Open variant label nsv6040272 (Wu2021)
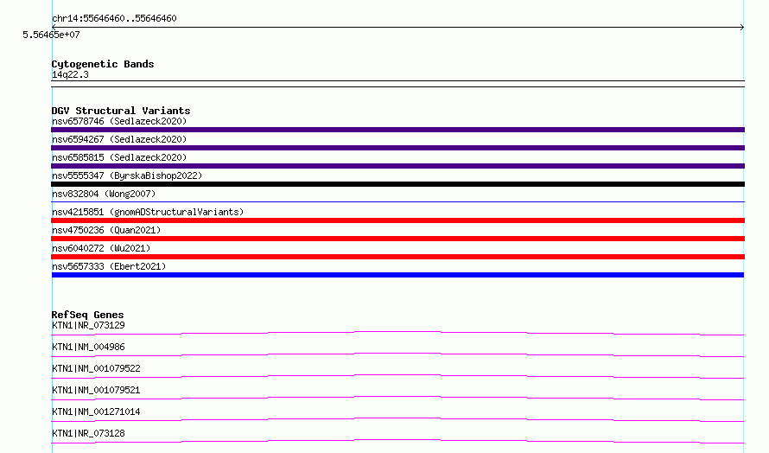Screen dimensions: 769x453 (101, 248)
